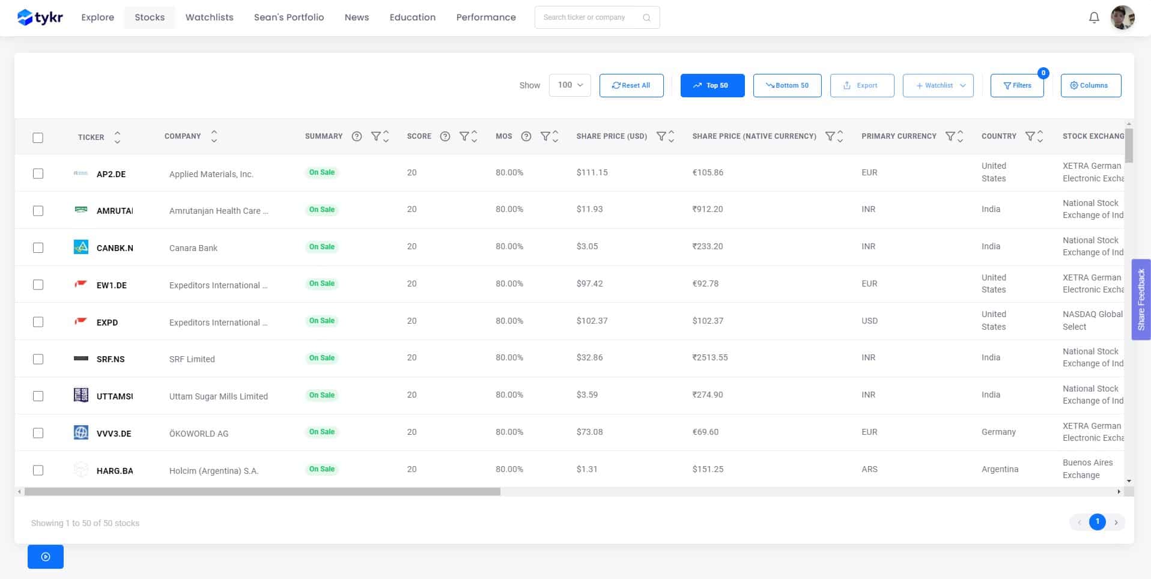Open the Education section
1151x579 pixels.
pos(413,17)
